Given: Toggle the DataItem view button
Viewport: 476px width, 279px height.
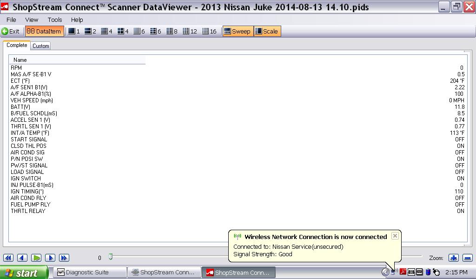Looking at the screenshot, I should 44,31.
